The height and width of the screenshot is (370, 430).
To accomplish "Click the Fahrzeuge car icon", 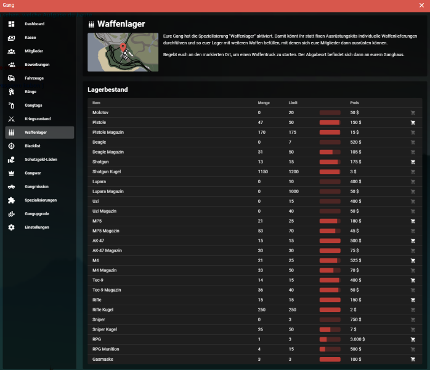I will pyautogui.click(x=11, y=78).
